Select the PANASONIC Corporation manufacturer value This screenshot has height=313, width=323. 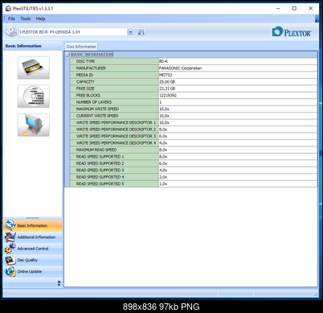click(180, 68)
